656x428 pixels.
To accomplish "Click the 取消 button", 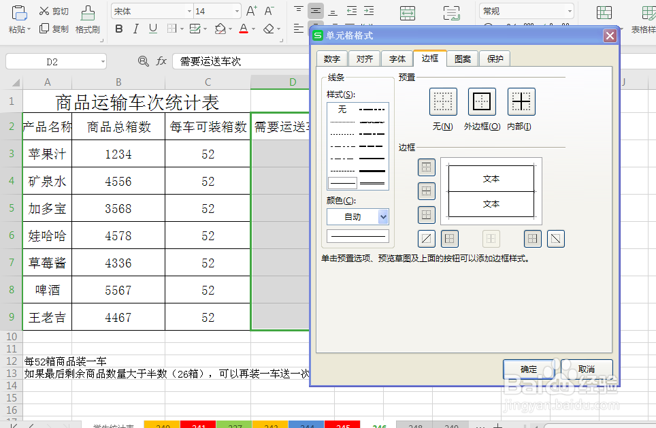I will (587, 369).
